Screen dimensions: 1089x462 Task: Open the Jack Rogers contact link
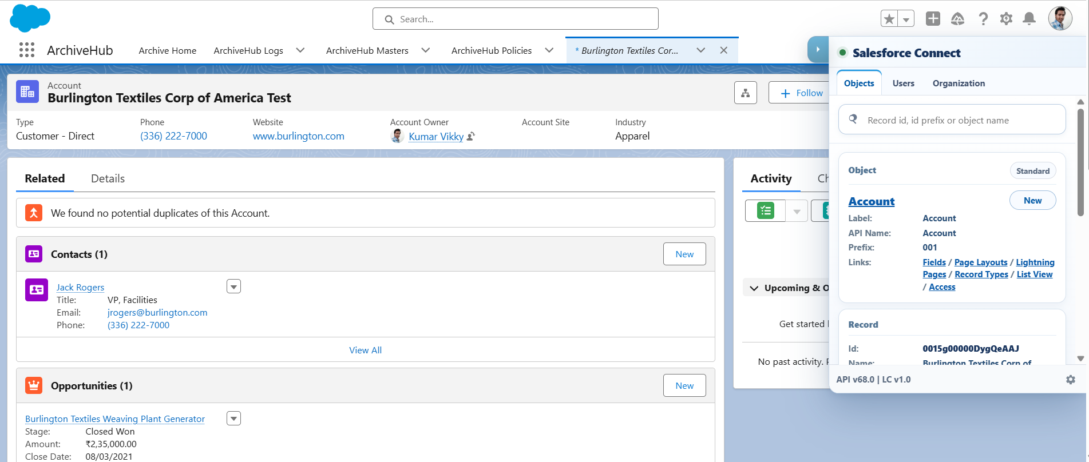coord(80,287)
